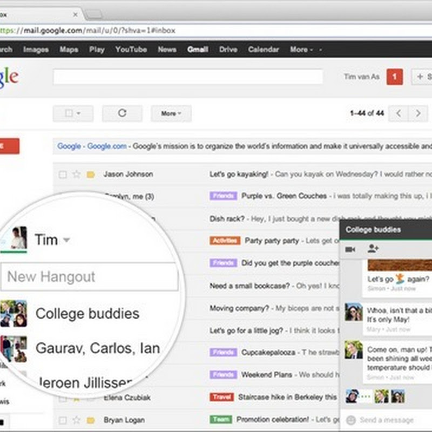
Task: Close the browser tab
Action: 75,15
